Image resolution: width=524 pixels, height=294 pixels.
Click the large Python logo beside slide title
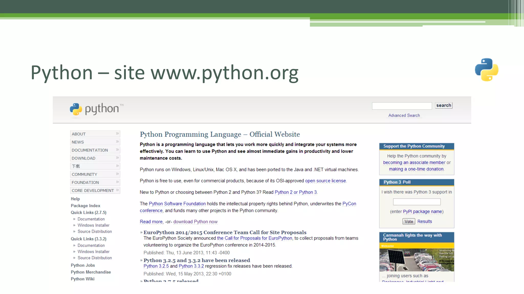point(486,70)
